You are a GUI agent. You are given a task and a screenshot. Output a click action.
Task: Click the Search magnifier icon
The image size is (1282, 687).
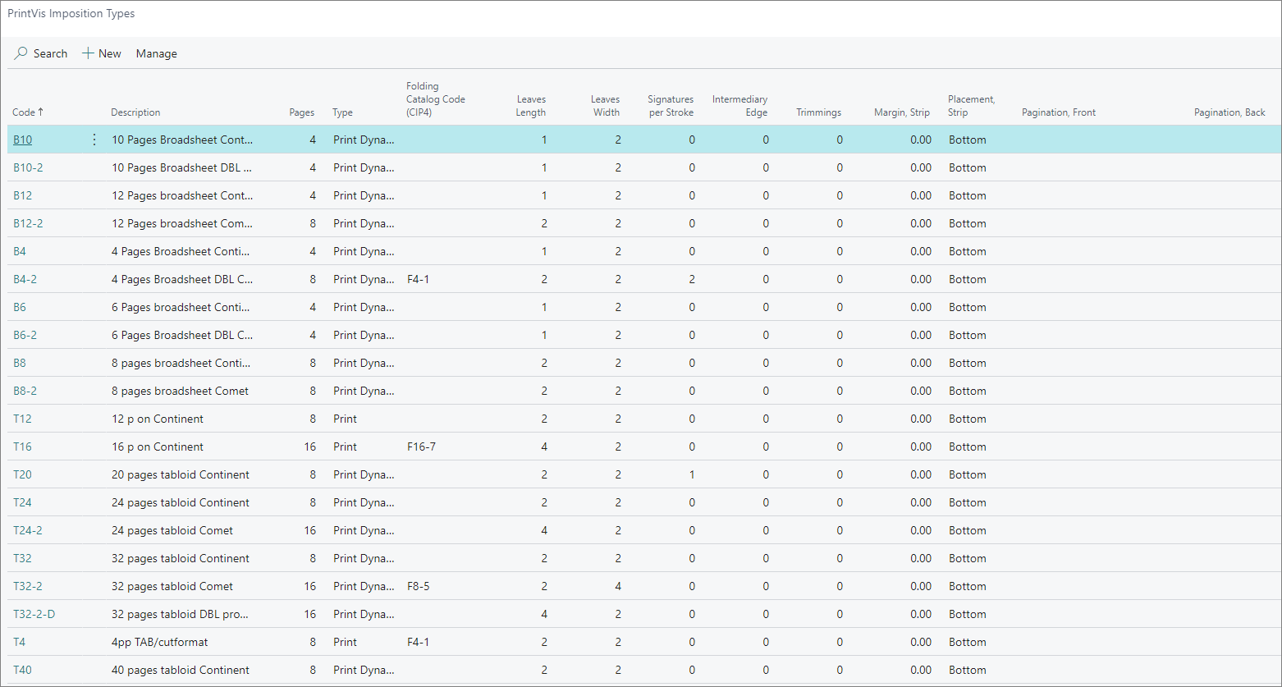21,53
